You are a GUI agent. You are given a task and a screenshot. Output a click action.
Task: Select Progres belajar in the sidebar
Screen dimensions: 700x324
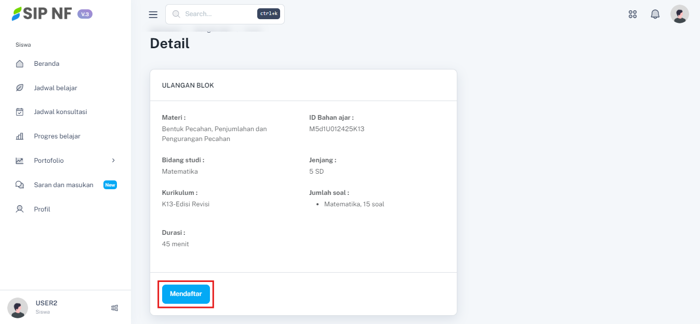click(x=57, y=136)
